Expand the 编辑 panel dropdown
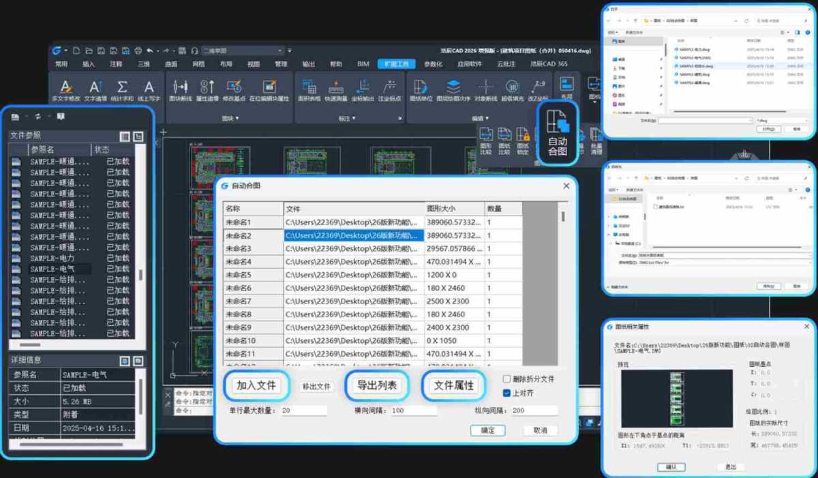This screenshot has width=818, height=478. [483, 118]
